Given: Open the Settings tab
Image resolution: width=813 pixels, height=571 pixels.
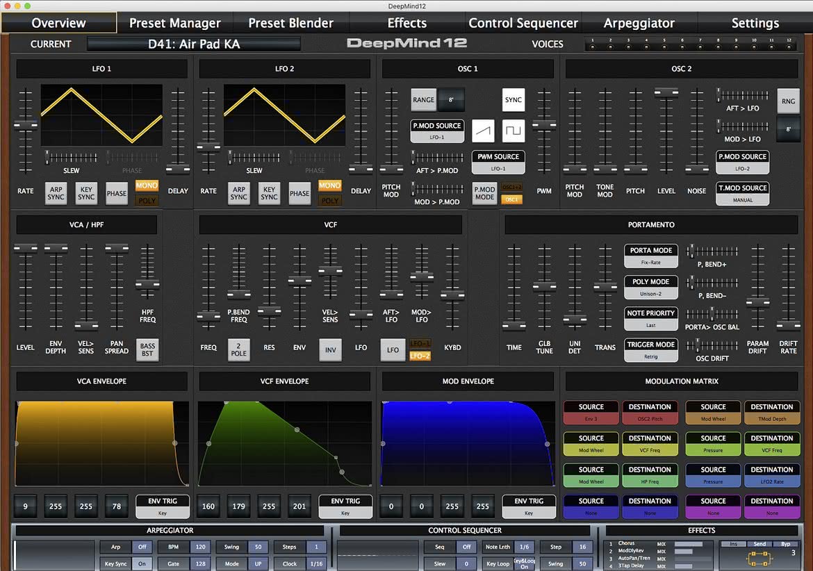Looking at the screenshot, I should pyautogui.click(x=755, y=23).
